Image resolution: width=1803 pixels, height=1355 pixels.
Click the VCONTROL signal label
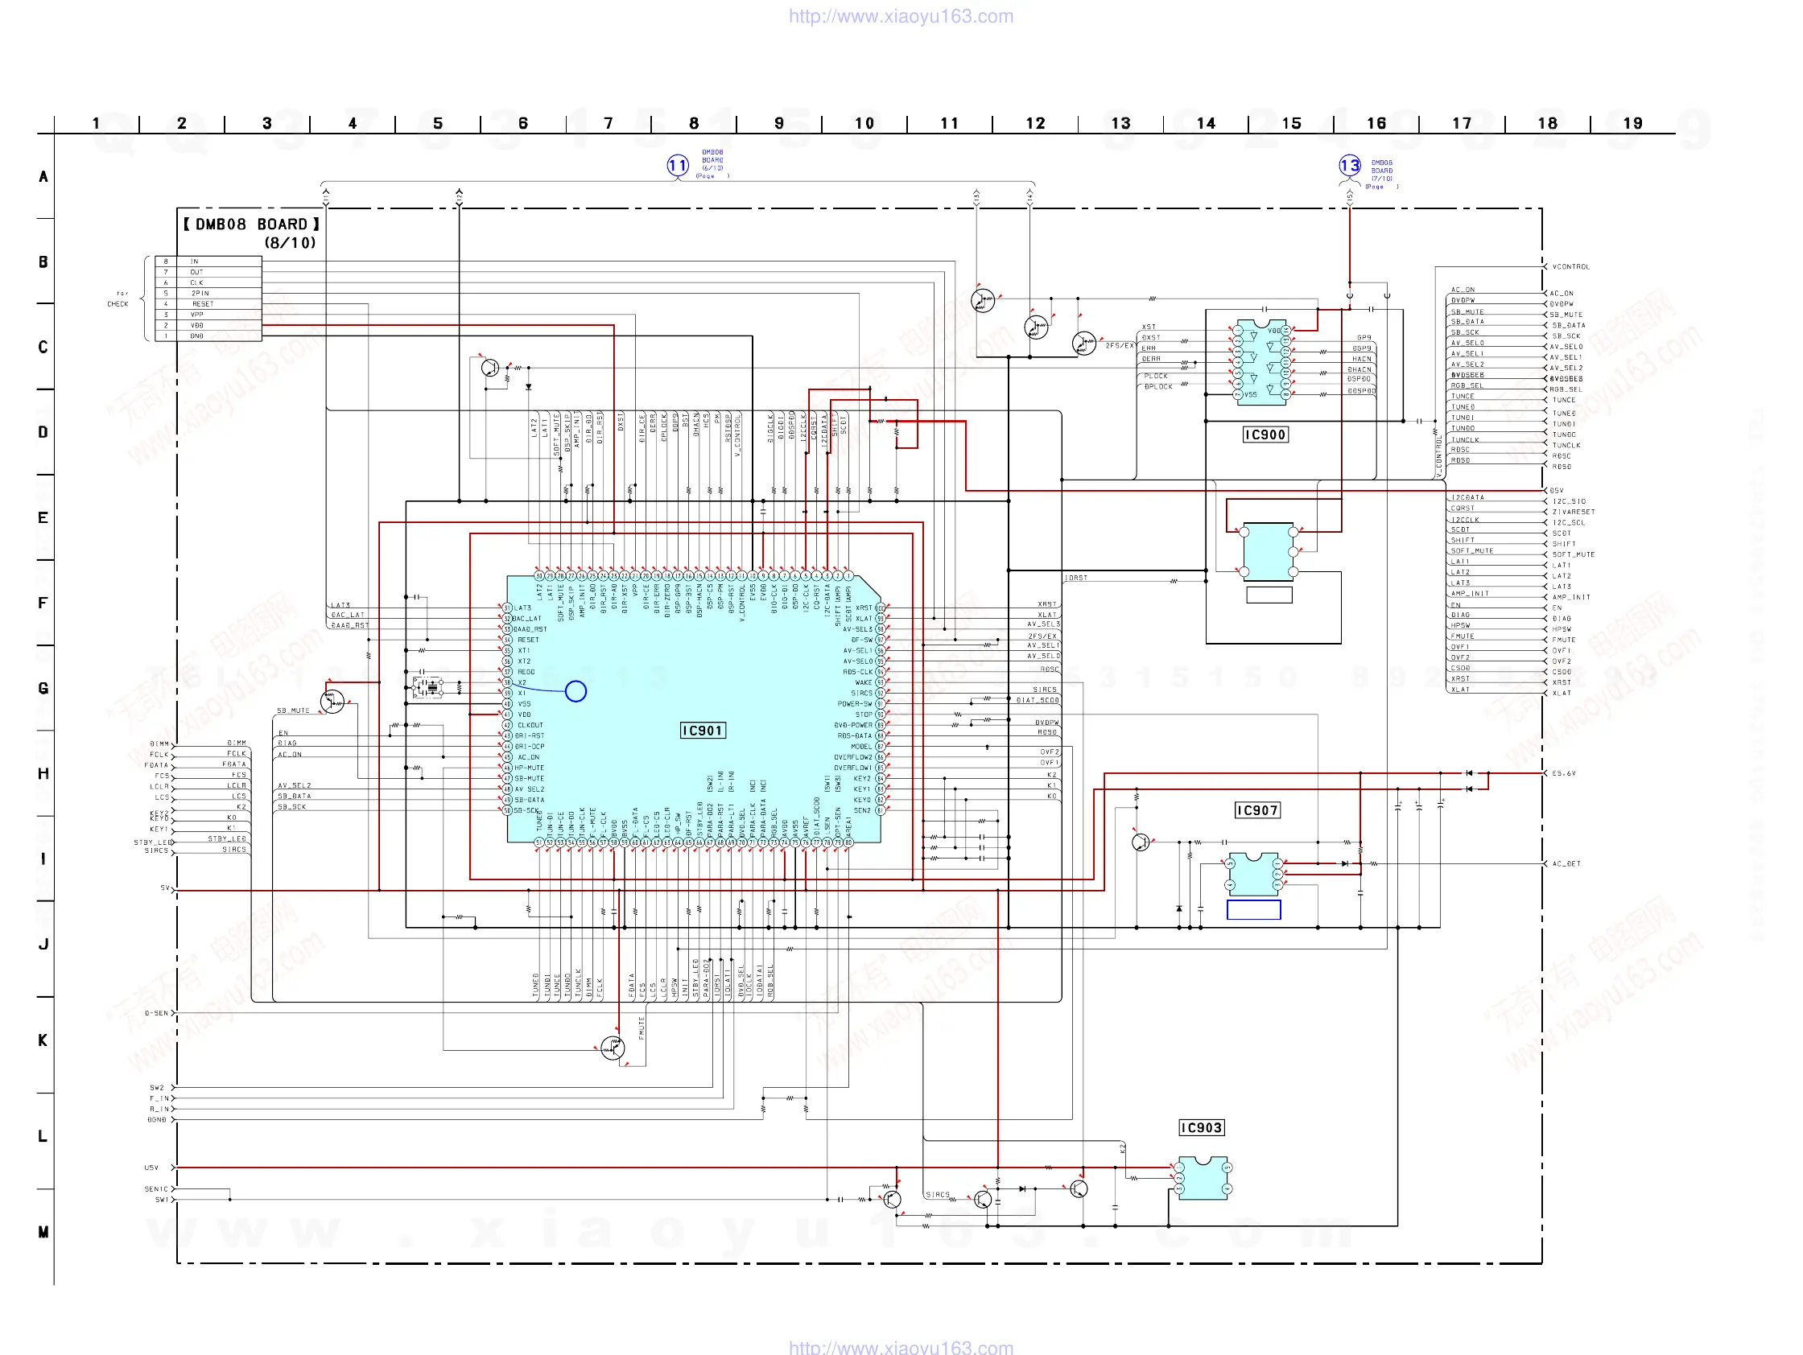tap(1570, 267)
